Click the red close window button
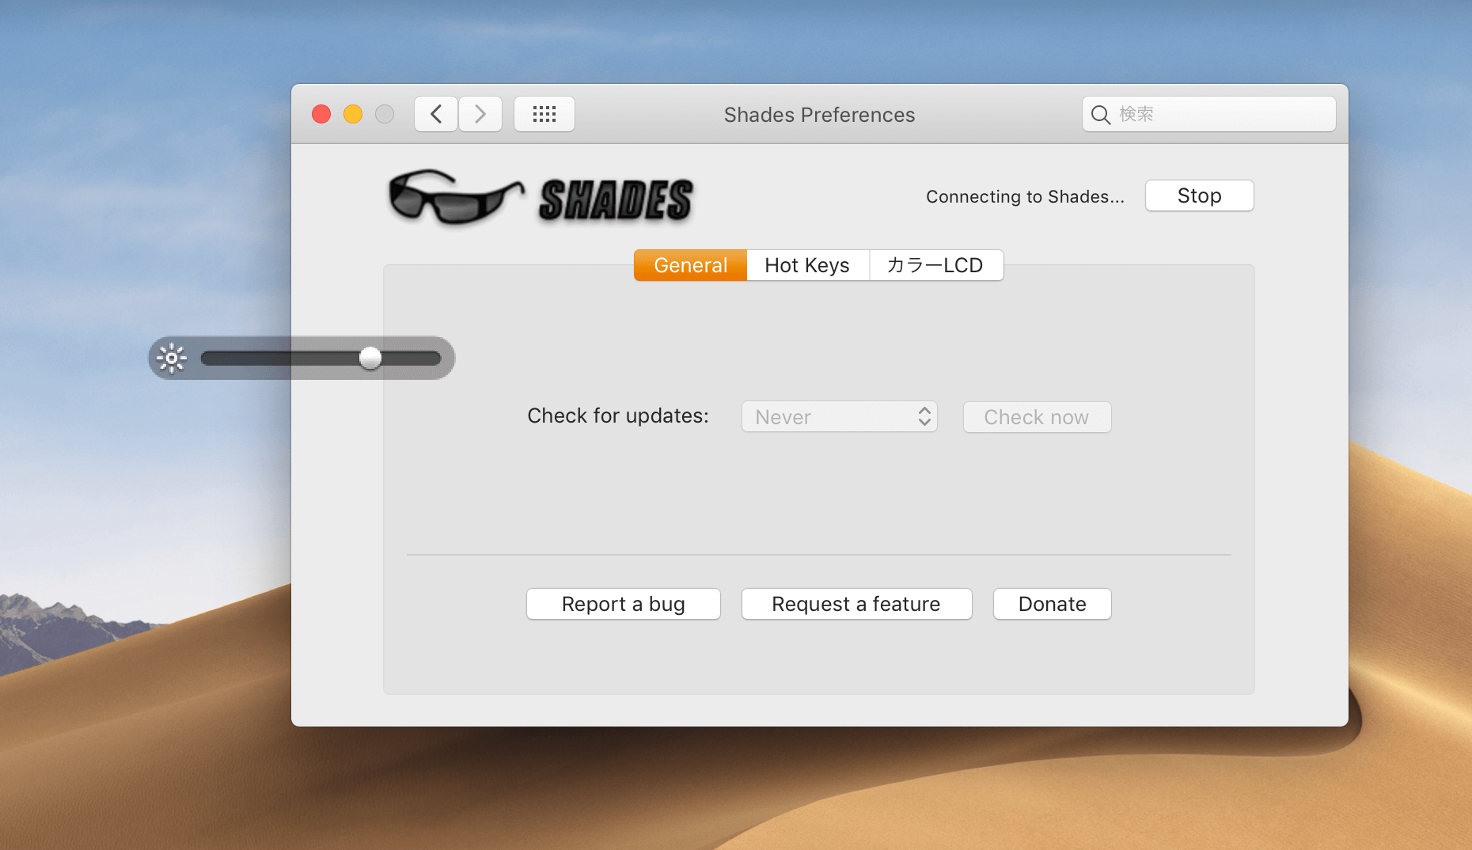The image size is (1472, 850). (321, 115)
